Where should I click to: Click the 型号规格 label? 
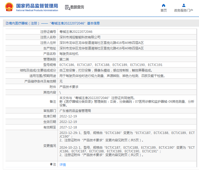pyautogui.click(x=50, y=65)
